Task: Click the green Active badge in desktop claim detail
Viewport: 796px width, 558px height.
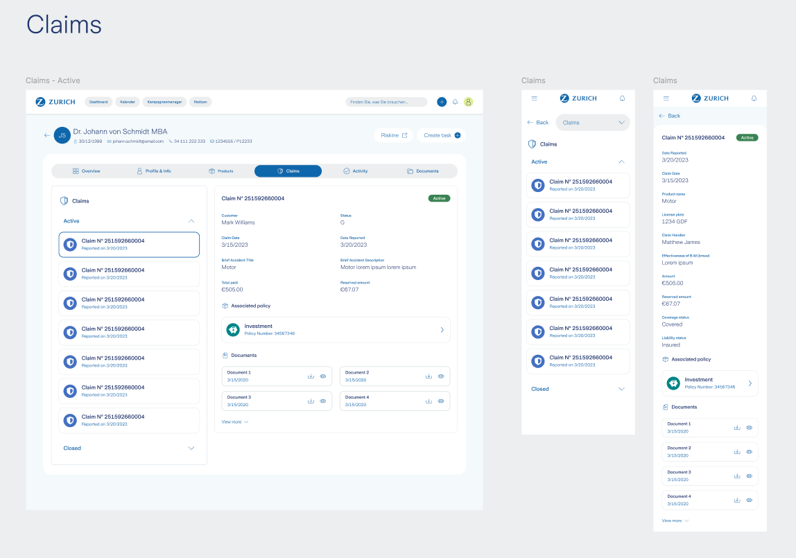Action: (x=439, y=198)
